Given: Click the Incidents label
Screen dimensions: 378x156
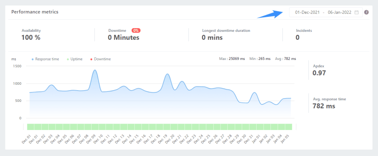Looking at the screenshot, I should [304, 31].
